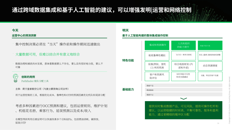Image resolution: width=232 pixels, height=130 pixels.
Task: Click the paragraph starting 考虑多种因素进行OCC预测和建议
Action: coord(61,108)
